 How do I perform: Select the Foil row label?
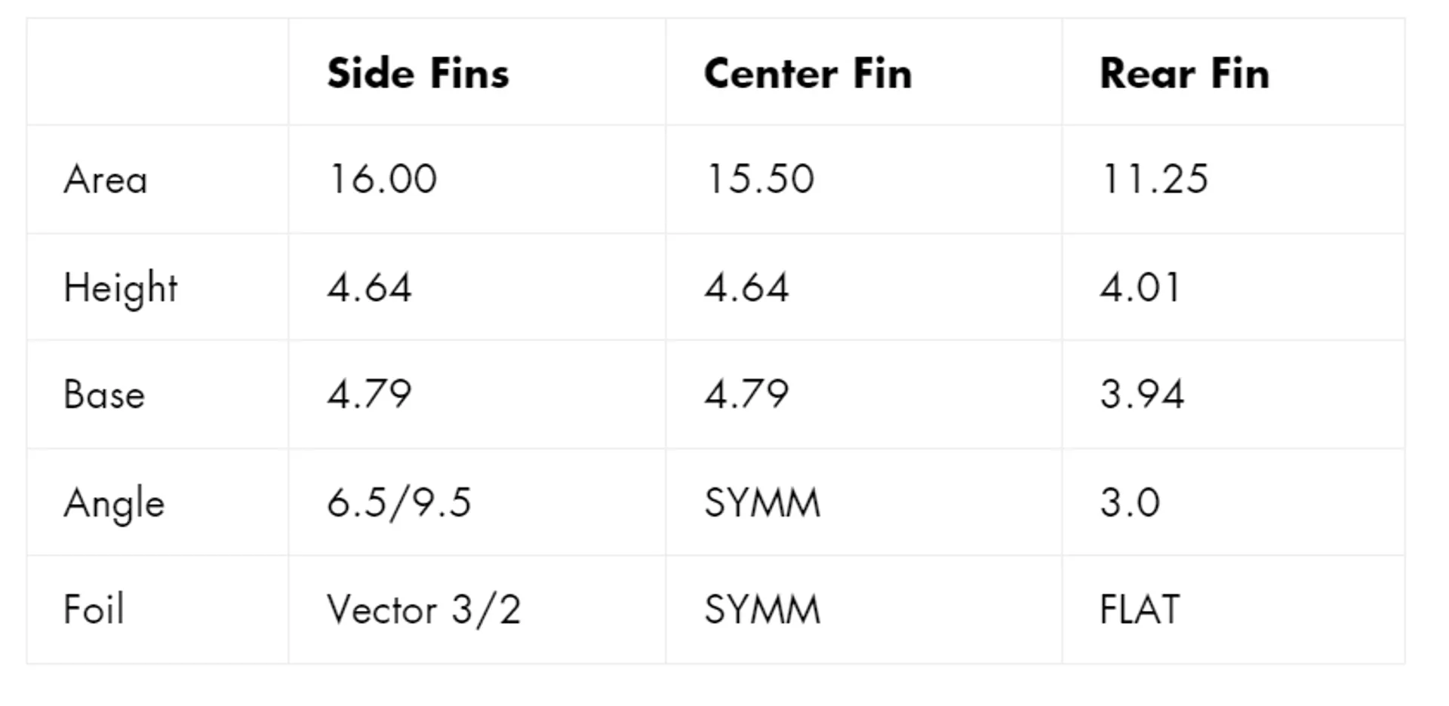pyautogui.click(x=94, y=609)
